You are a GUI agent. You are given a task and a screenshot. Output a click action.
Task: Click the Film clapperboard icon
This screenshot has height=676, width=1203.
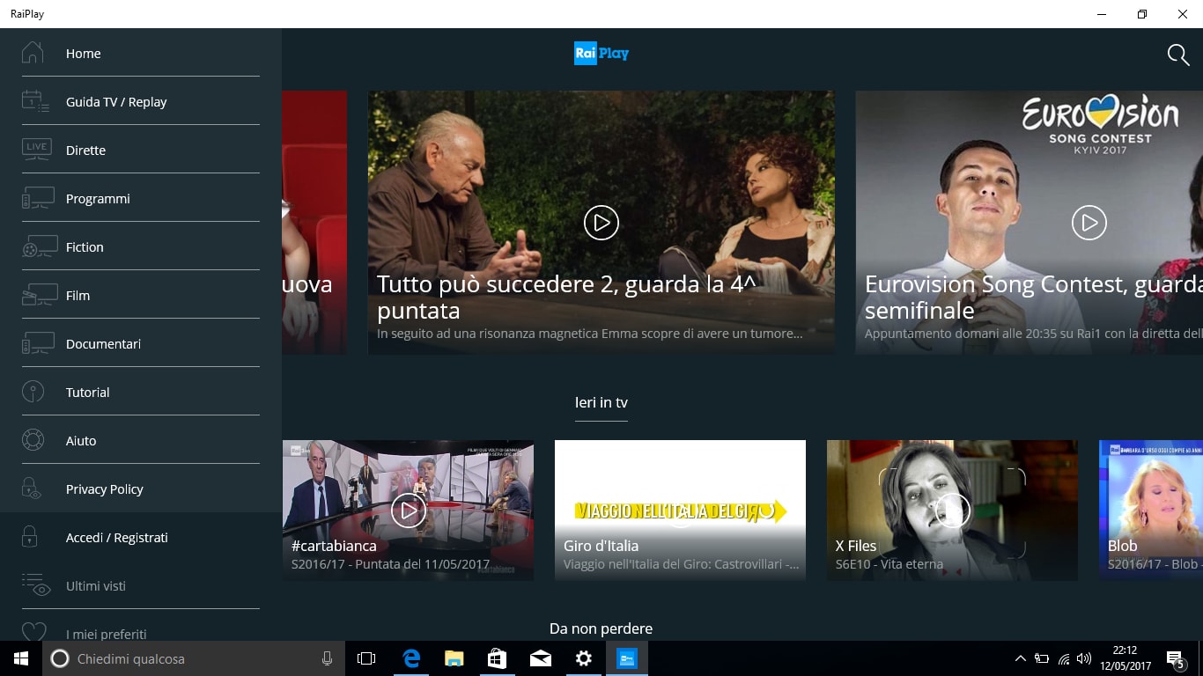40,295
